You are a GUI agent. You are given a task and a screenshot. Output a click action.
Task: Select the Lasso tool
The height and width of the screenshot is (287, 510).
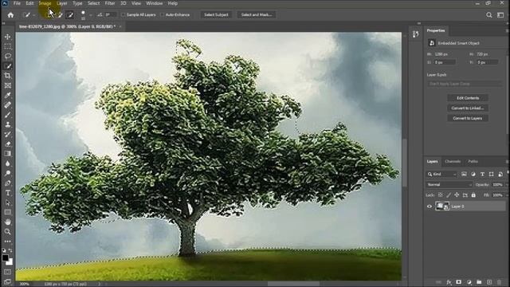coord(7,57)
